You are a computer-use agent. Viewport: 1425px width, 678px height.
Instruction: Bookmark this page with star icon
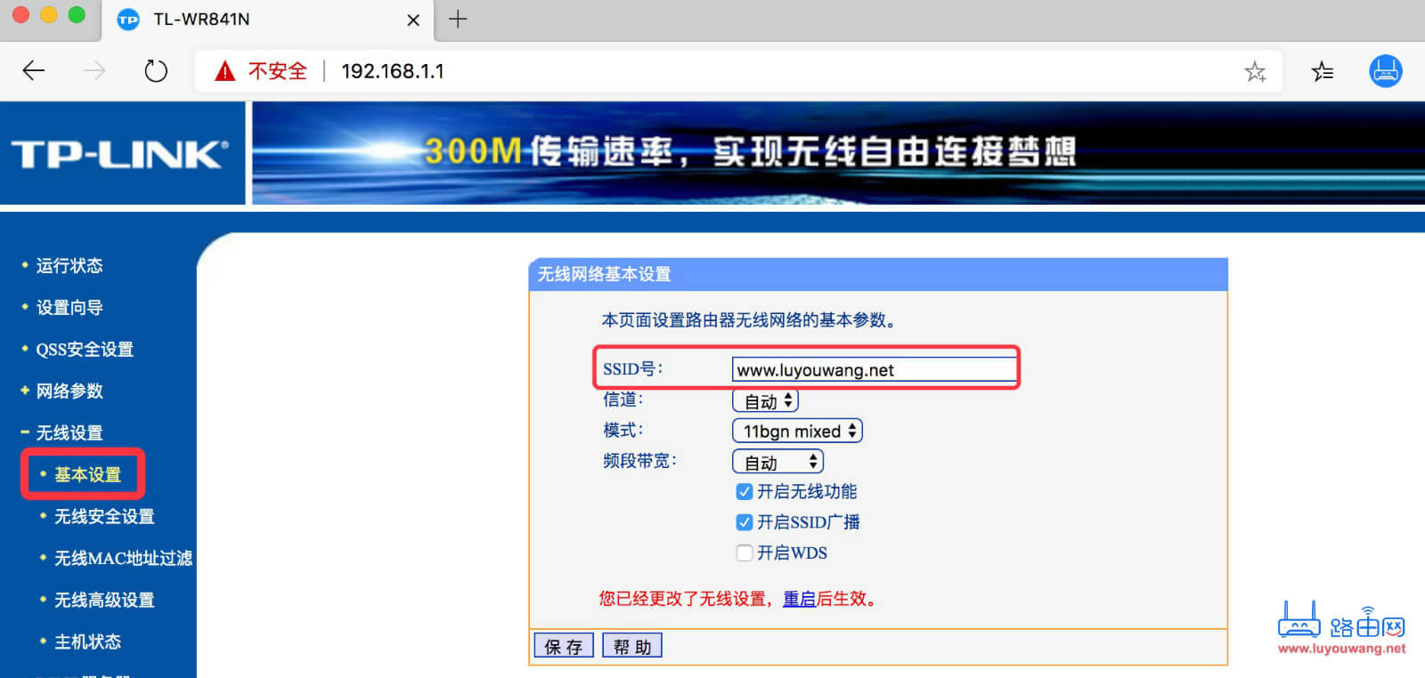pyautogui.click(x=1255, y=71)
